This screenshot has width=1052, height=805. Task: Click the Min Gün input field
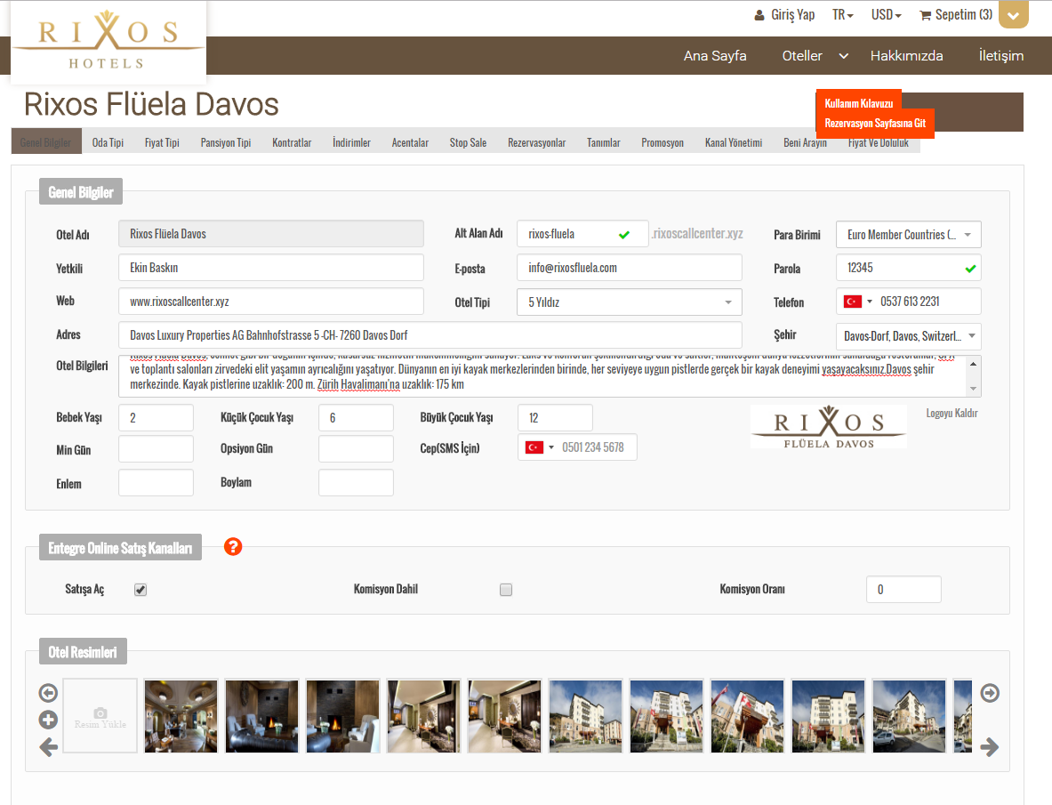coord(156,449)
